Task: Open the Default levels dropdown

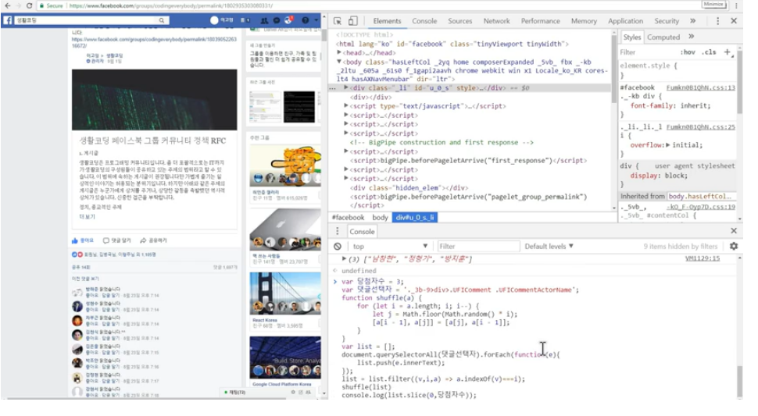Action: (549, 246)
